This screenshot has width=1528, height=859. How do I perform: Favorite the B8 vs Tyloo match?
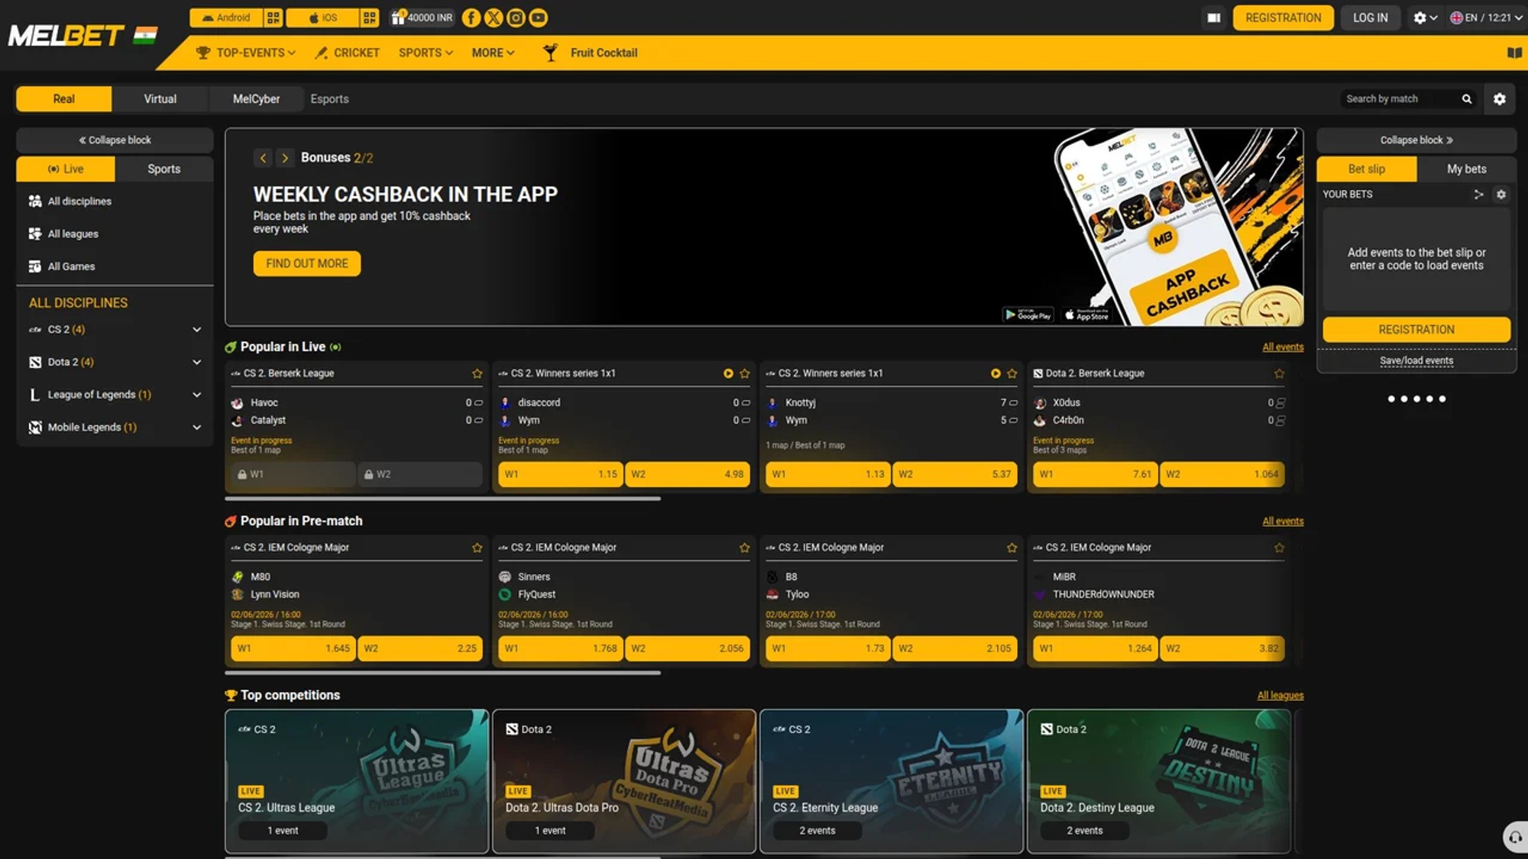coord(1012,547)
